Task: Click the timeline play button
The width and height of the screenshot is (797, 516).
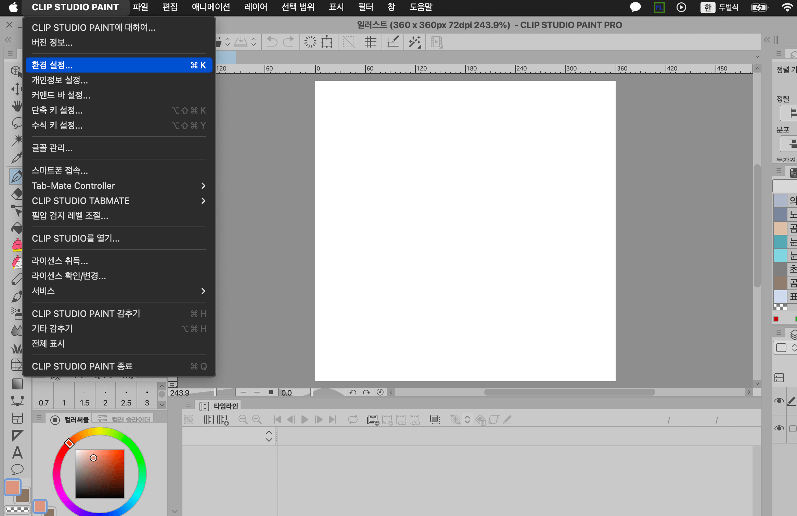Action: pos(305,420)
